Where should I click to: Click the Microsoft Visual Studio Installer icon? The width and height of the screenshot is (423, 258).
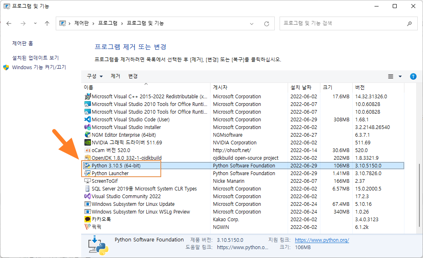point(87,127)
